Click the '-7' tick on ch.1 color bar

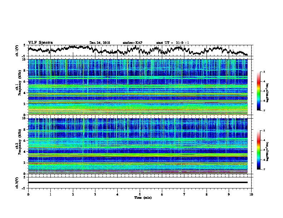tap(264, 110)
